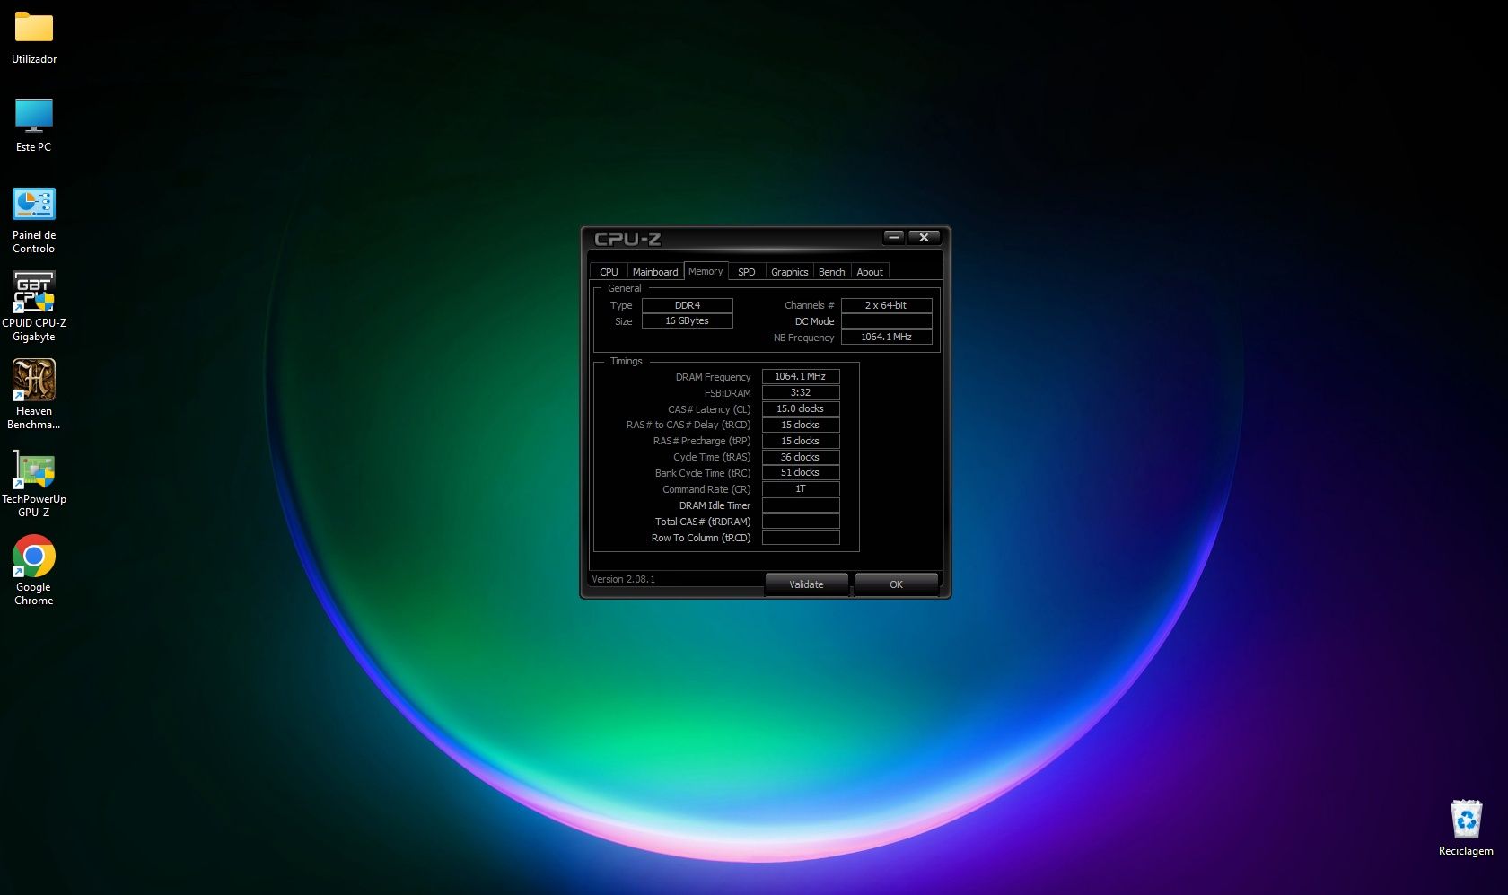Switch to the Mainboard tab
Screen dimensions: 1508x895
[x=655, y=272]
